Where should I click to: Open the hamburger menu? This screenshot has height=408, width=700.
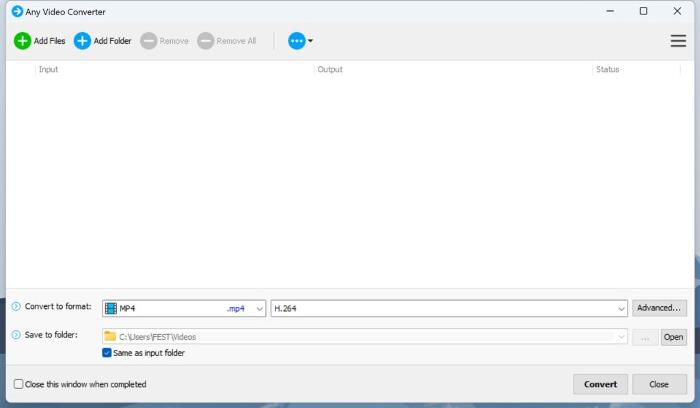[x=678, y=40]
